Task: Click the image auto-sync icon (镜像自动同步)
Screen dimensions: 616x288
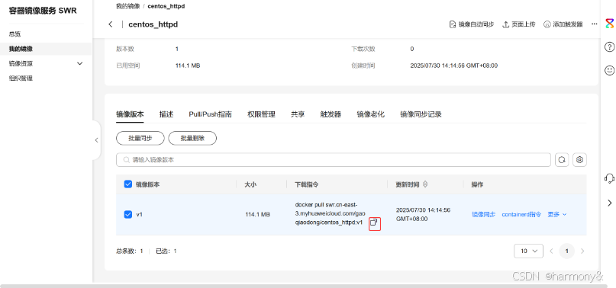Action: [x=453, y=24]
